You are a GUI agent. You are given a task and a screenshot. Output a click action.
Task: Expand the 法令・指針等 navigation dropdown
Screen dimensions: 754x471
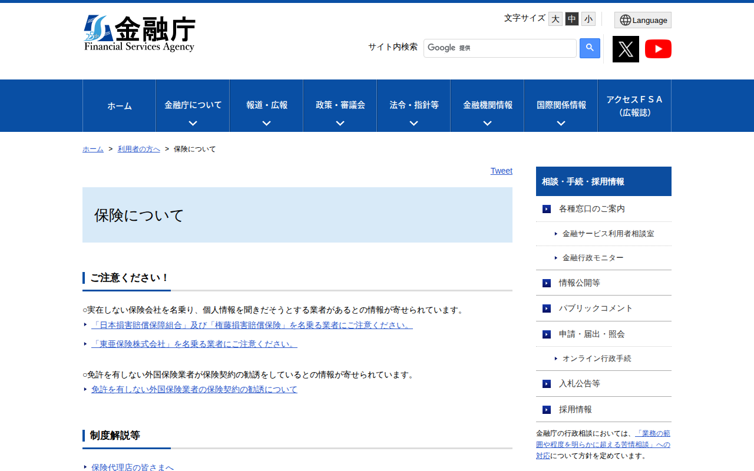click(413, 106)
